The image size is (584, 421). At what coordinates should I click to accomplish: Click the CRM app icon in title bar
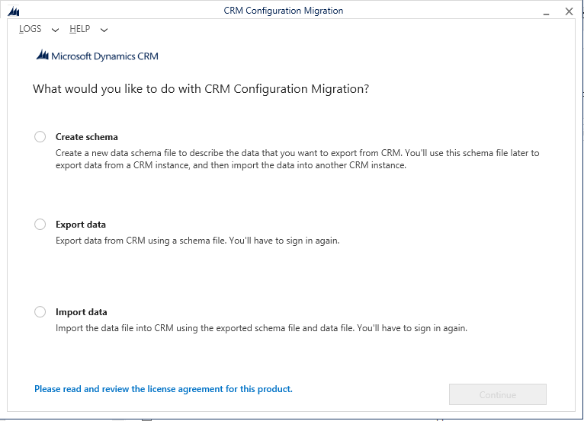pos(12,11)
